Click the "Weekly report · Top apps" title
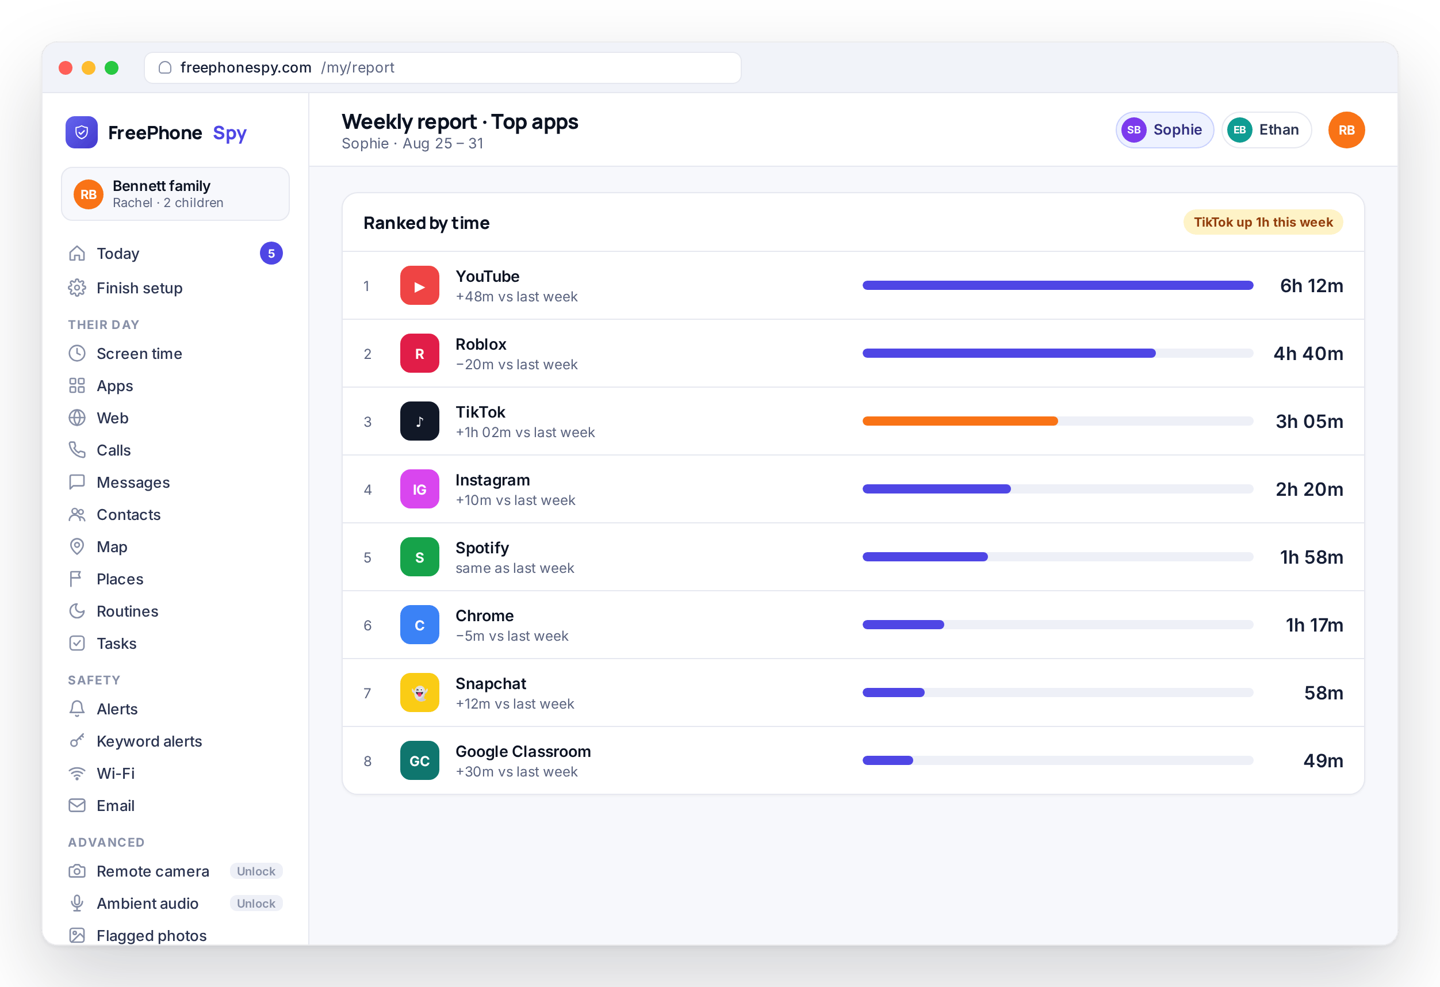The image size is (1440, 987). (x=459, y=122)
